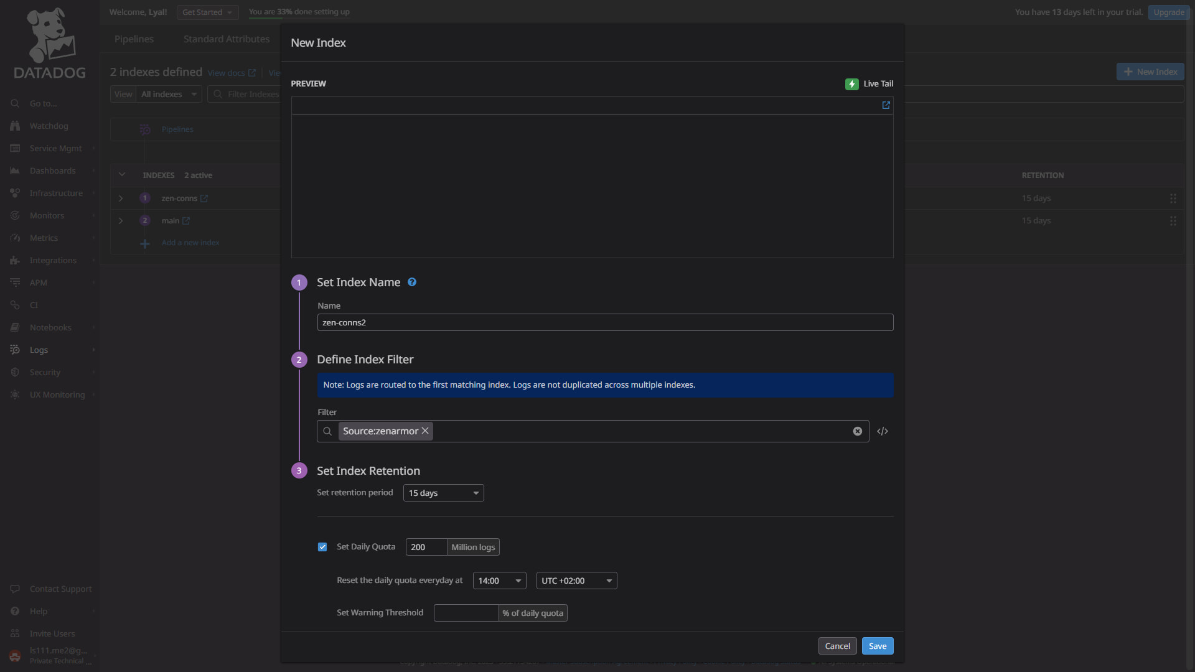
Task: Click the Invite Users icon
Action: coord(15,633)
